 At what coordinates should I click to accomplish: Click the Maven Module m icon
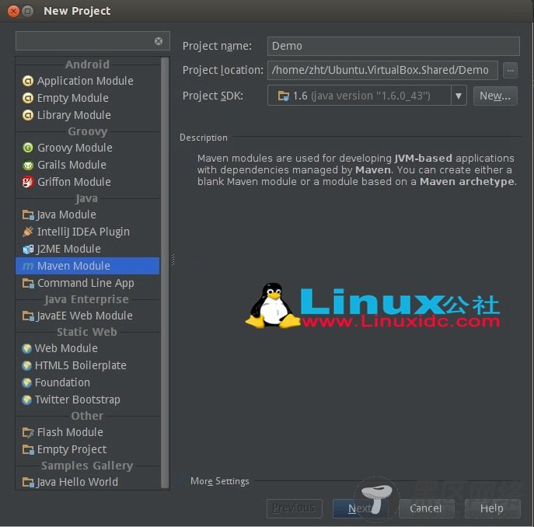(27, 266)
